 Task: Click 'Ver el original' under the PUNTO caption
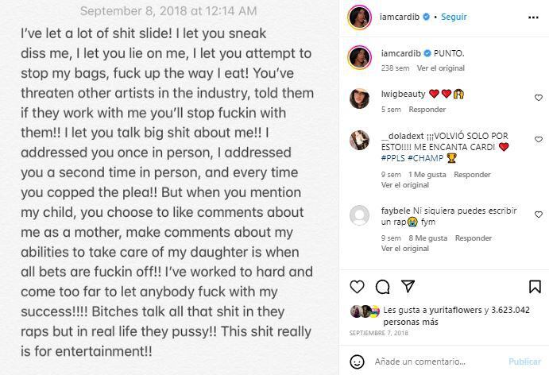[439, 68]
